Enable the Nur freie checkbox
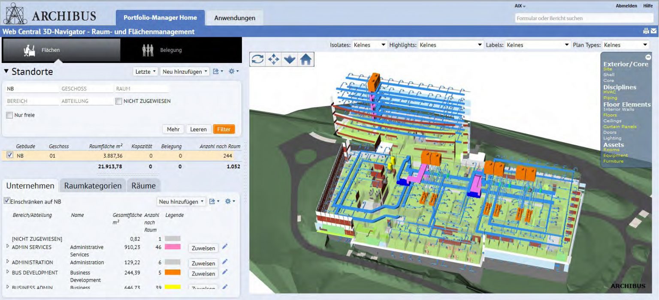659x300 pixels. (x=9, y=115)
